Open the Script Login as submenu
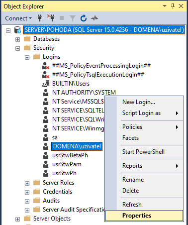Screen dimensions: 188x225 [x=144, y=113]
